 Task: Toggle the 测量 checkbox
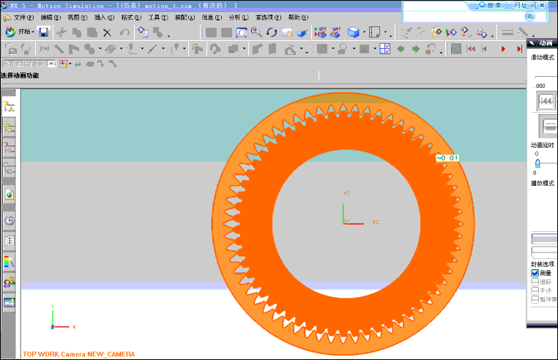(535, 273)
